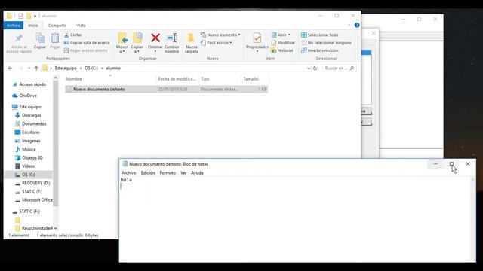Refresh the alumno folder view

coord(315,69)
